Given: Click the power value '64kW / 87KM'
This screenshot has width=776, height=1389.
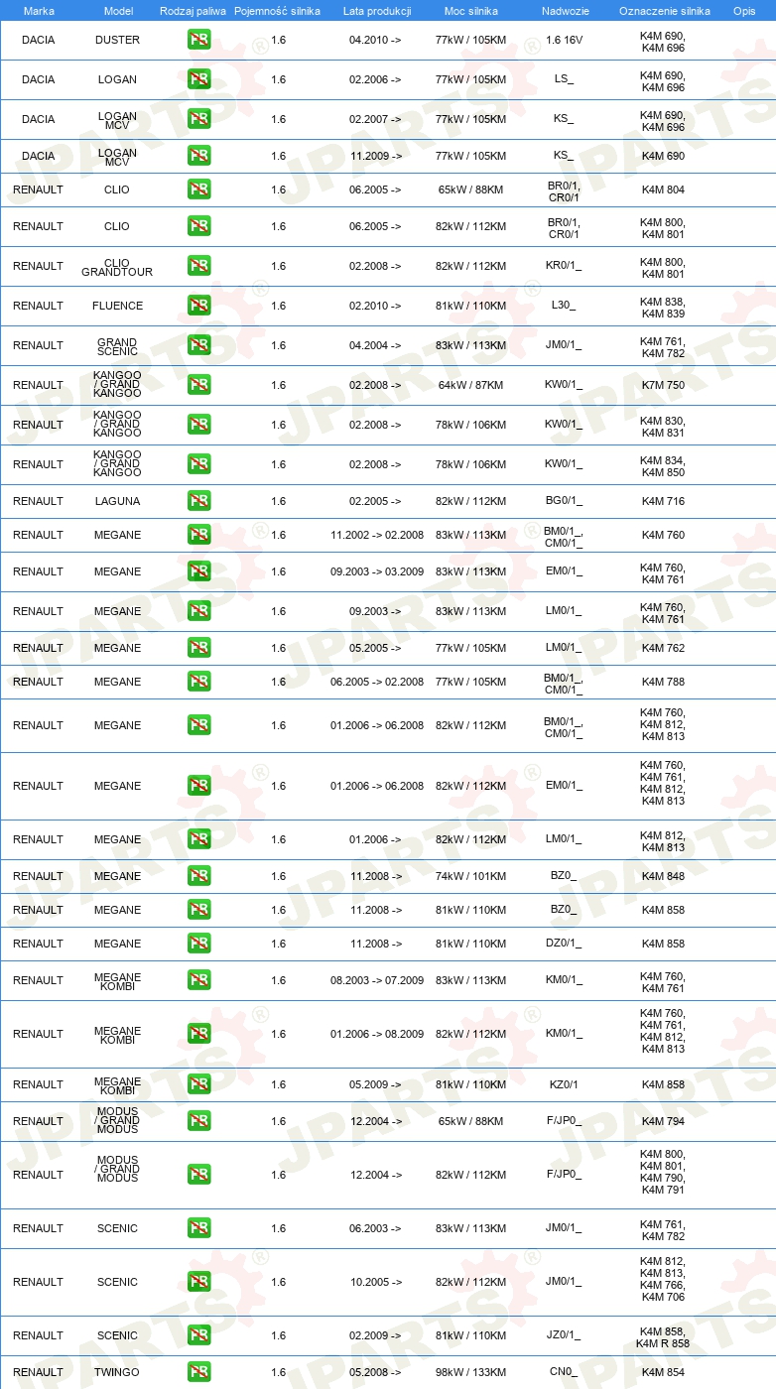Looking at the screenshot, I should point(470,385).
